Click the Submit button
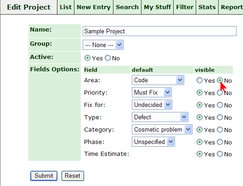 (x=44, y=176)
